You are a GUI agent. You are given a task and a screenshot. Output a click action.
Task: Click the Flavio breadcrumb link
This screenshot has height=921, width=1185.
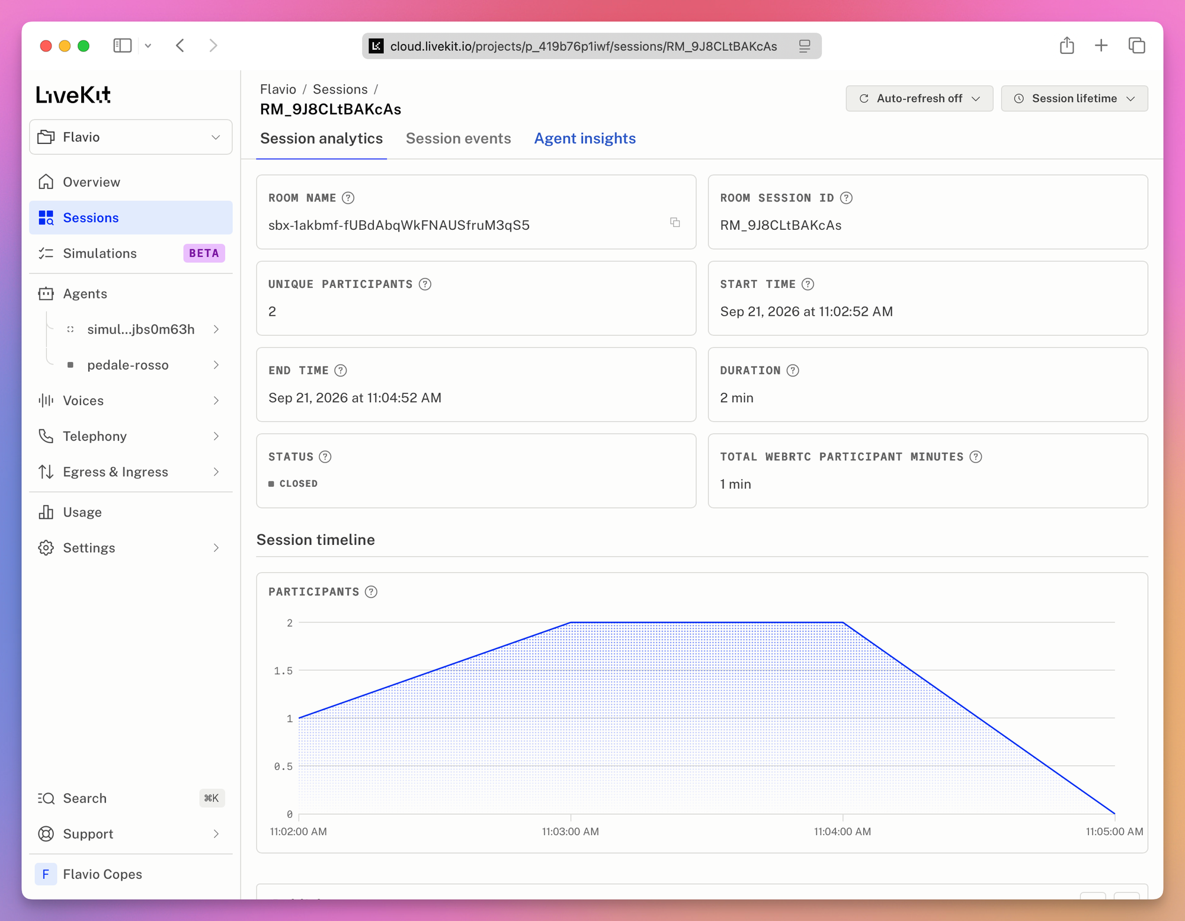click(278, 89)
